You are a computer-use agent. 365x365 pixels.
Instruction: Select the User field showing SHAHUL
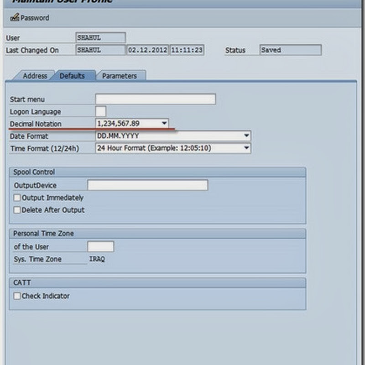tap(99, 37)
